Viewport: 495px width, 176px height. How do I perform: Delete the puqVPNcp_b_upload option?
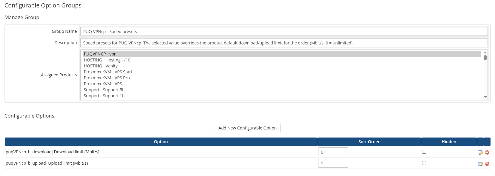[x=487, y=164]
